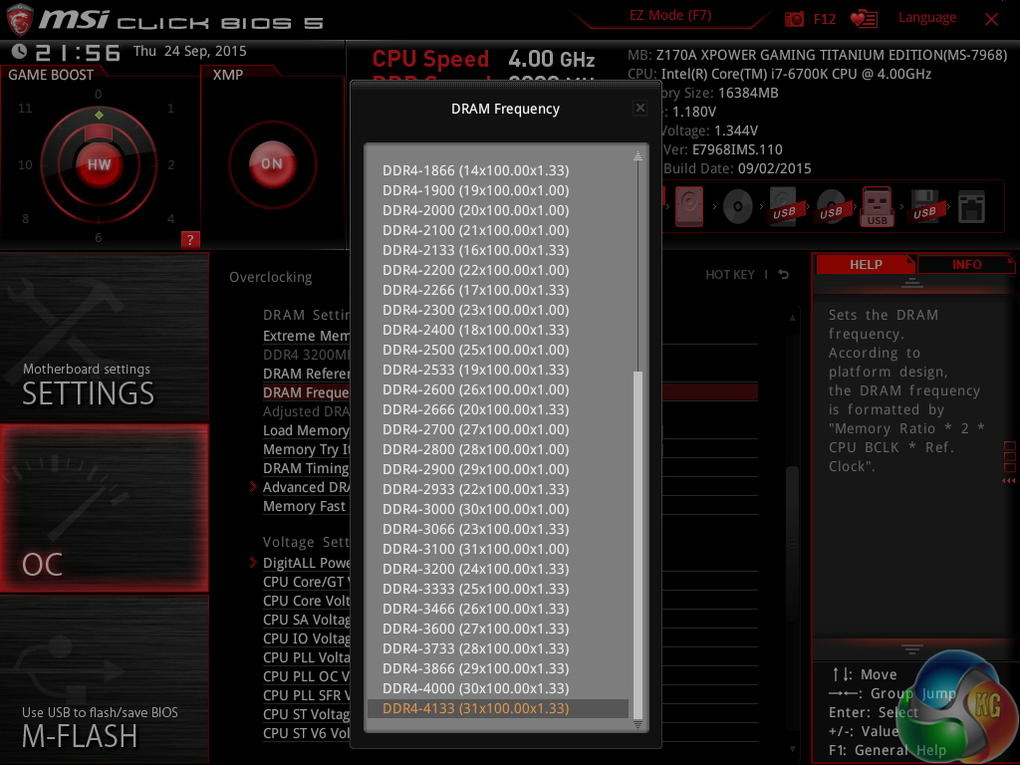Click the DRAM Frequency list scrollbar up arrow
The image size is (1020, 765).
(x=638, y=156)
